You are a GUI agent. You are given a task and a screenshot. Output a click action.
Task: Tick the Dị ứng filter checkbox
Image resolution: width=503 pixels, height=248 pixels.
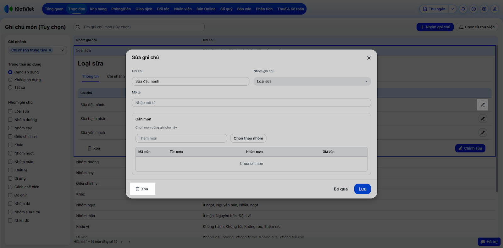tap(10, 178)
